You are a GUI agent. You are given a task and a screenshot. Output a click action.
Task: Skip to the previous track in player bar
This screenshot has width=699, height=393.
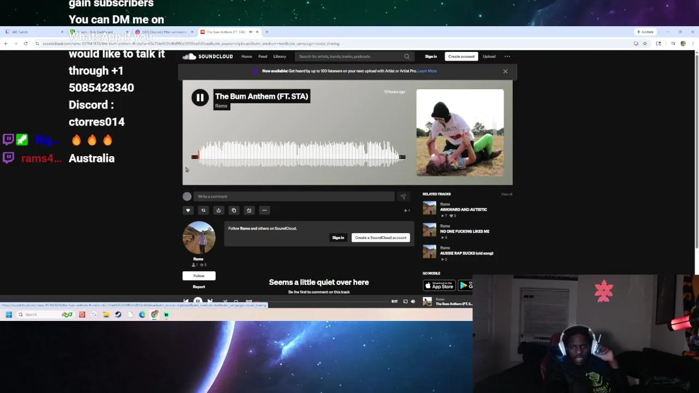pyautogui.click(x=186, y=301)
